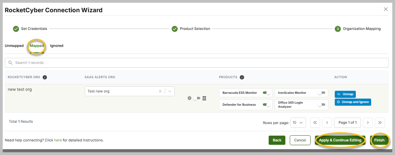Image resolution: width=395 pixels, height=155 pixels.
Task: Click the Set Credentials green checkmark step
Action: (x=16, y=29)
